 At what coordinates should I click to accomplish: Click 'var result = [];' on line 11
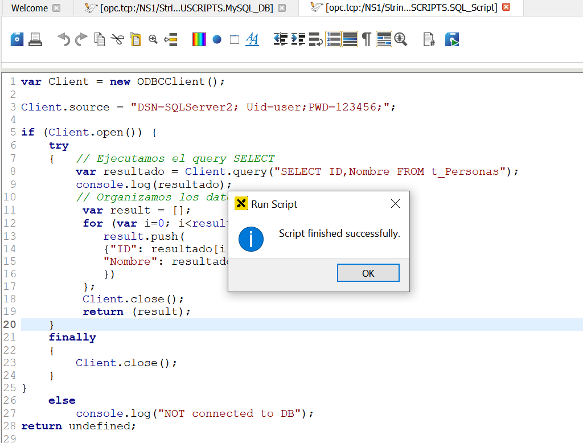click(x=137, y=210)
